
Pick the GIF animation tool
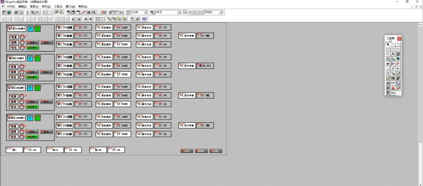point(393,83)
